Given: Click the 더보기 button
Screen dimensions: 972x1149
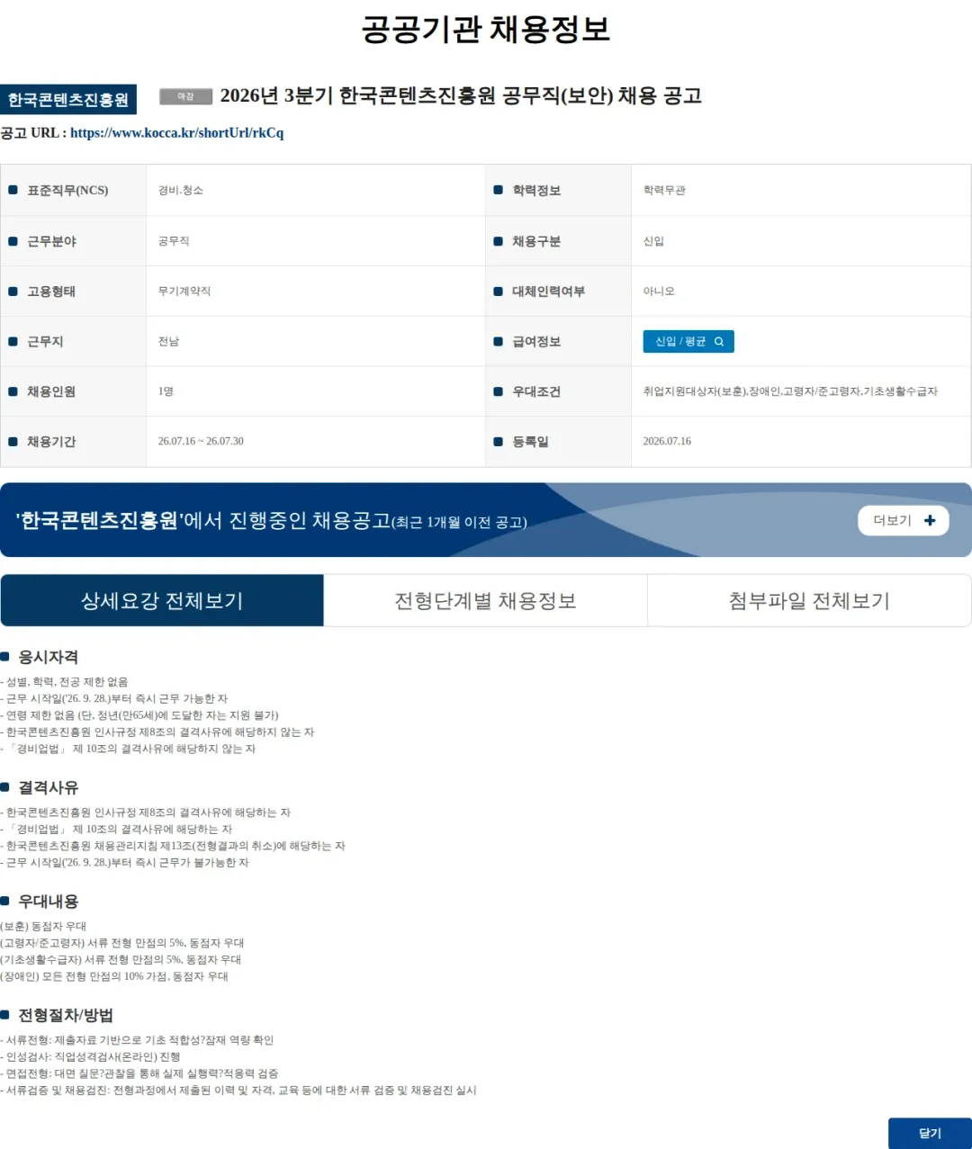Looking at the screenshot, I should [904, 520].
